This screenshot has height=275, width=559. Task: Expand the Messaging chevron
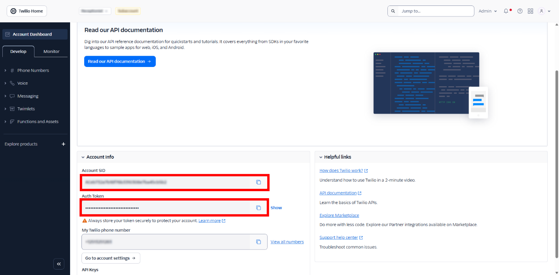5,96
